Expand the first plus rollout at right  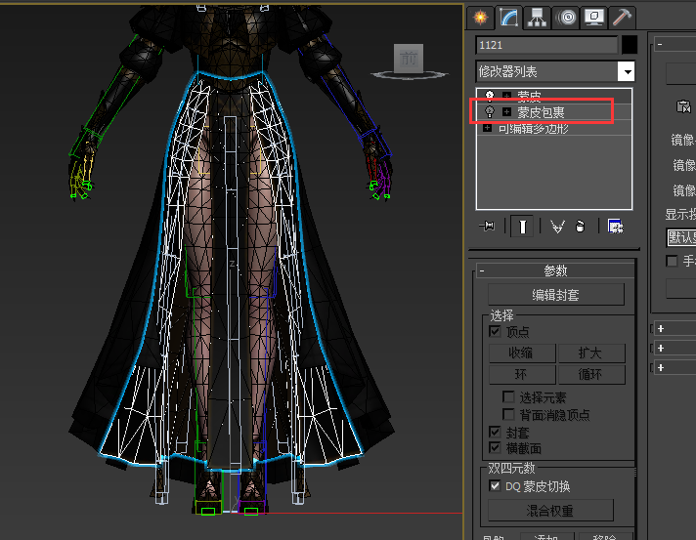pyautogui.click(x=661, y=328)
